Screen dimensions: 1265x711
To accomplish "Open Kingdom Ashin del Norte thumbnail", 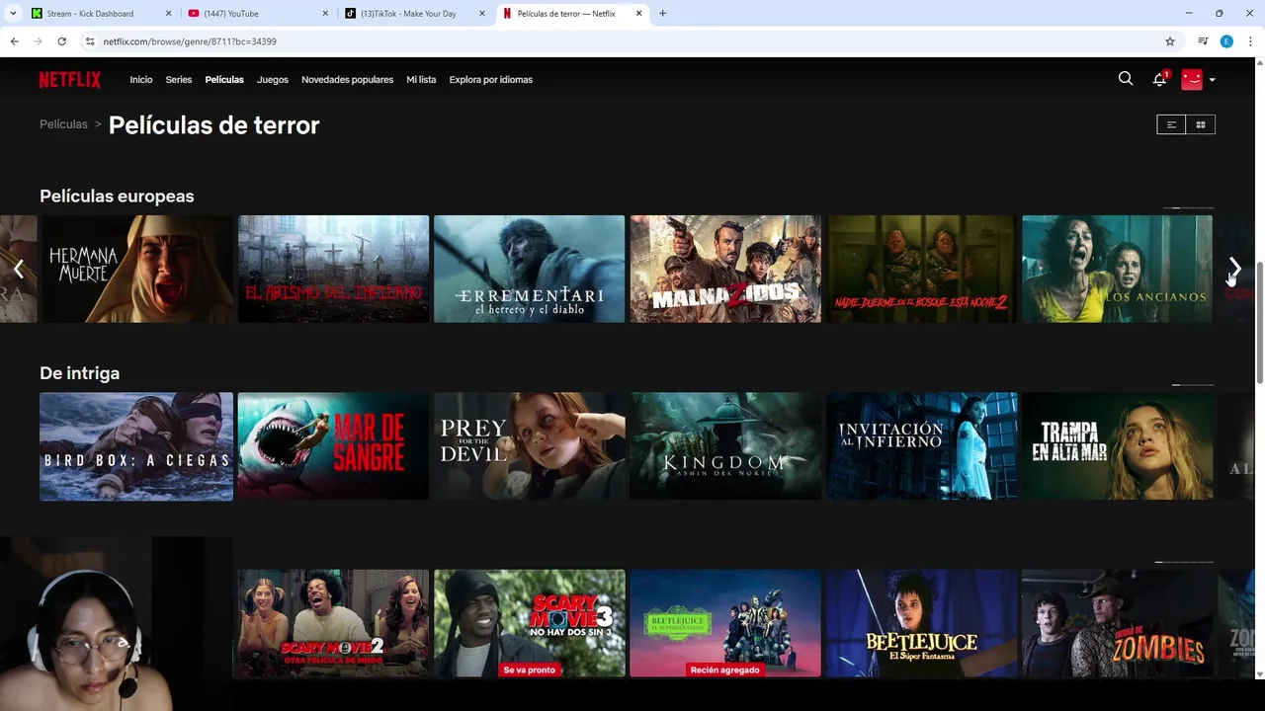I will point(725,446).
